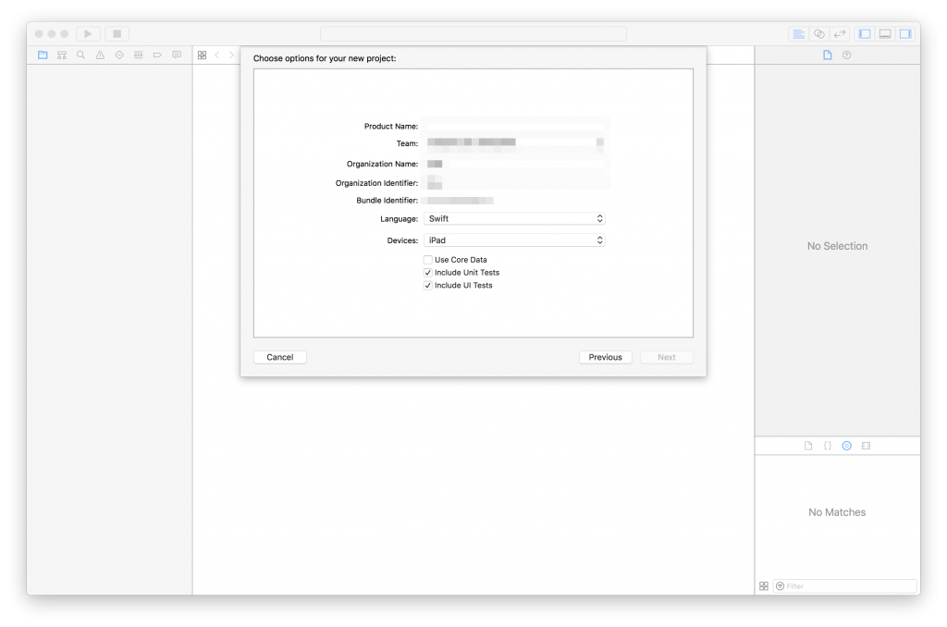The height and width of the screenshot is (627, 947).
Task: Select the Object library tab icon
Action: click(x=846, y=446)
